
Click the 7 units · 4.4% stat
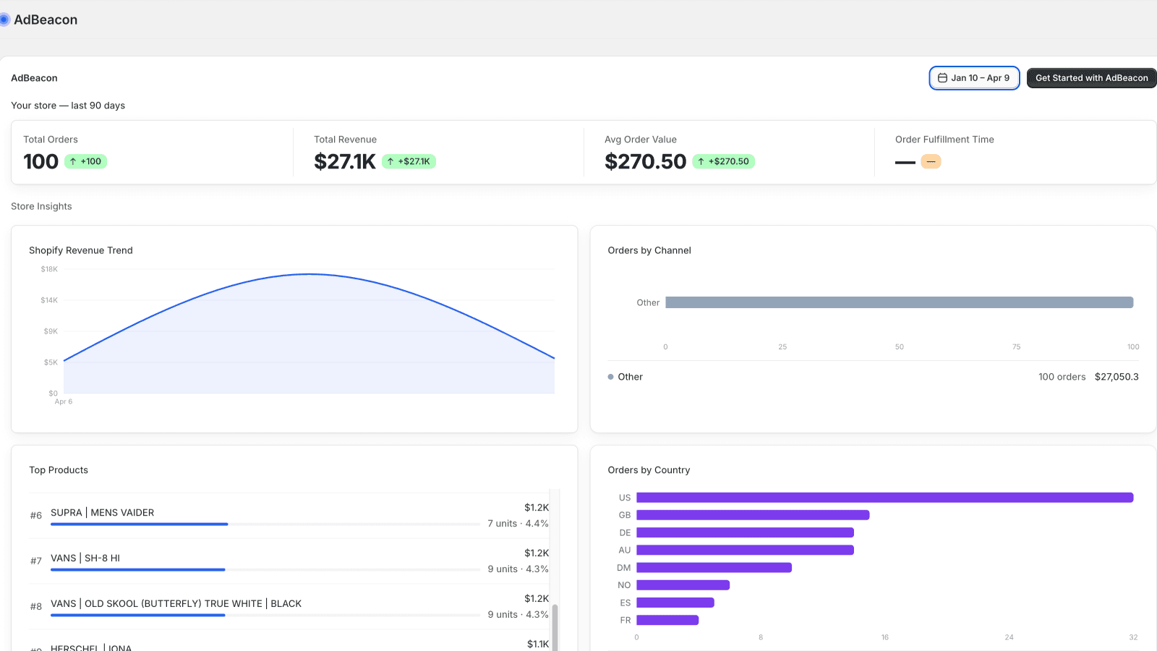518,524
